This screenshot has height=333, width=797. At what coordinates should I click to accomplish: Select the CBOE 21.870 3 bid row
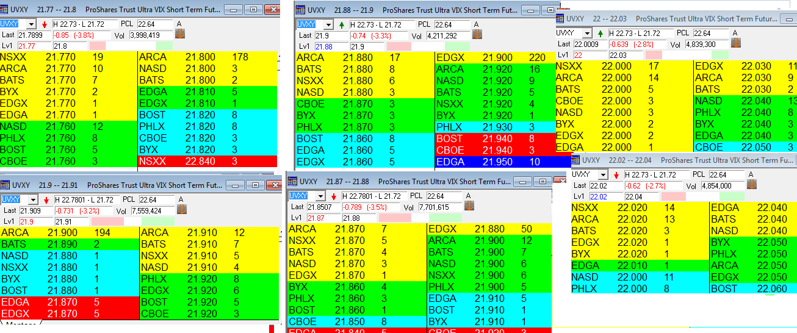(x=365, y=104)
